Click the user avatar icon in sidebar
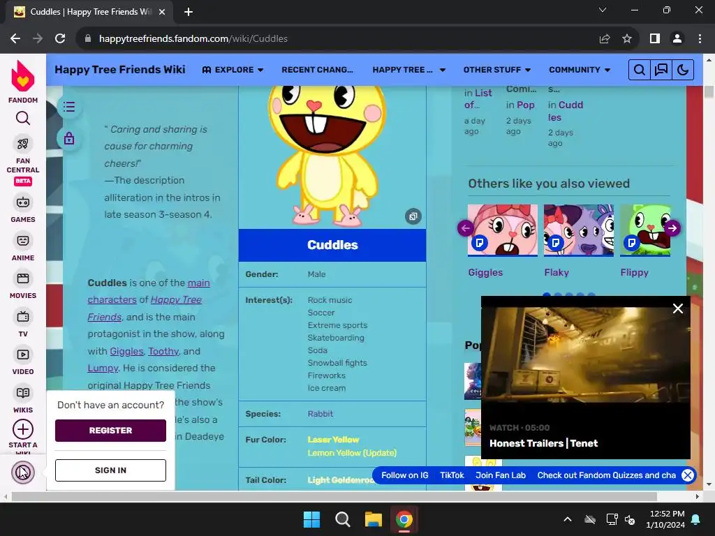Screen dimensions: 715x536 [23, 472]
